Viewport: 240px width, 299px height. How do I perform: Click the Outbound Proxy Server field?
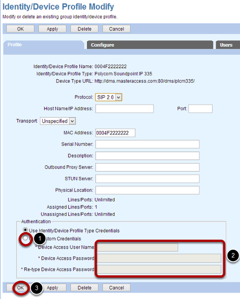coord(148,167)
